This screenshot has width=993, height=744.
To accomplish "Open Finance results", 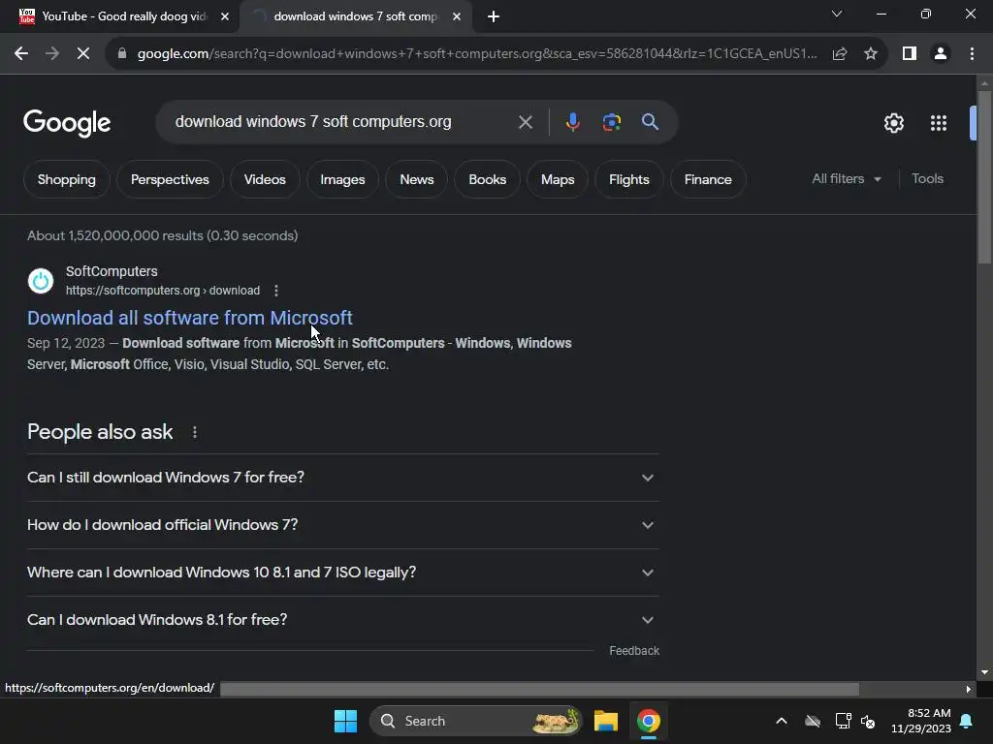I will 708,179.
